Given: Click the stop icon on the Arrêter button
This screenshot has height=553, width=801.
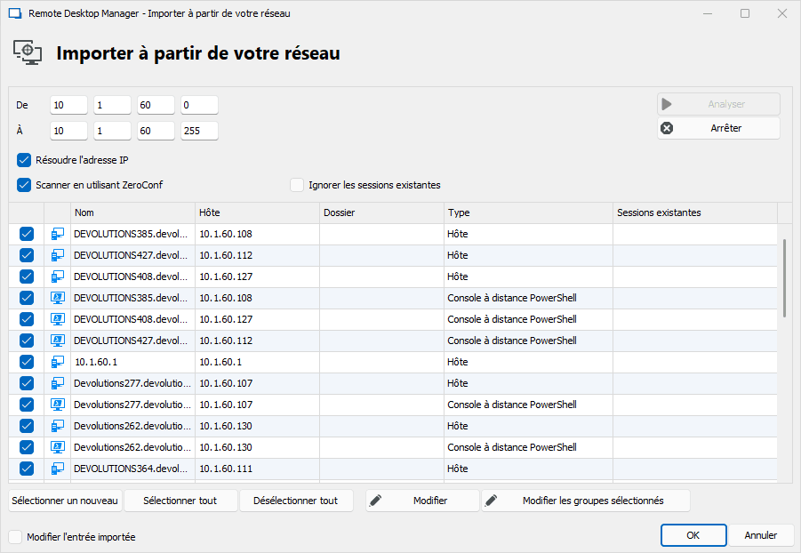Looking at the screenshot, I should 668,128.
